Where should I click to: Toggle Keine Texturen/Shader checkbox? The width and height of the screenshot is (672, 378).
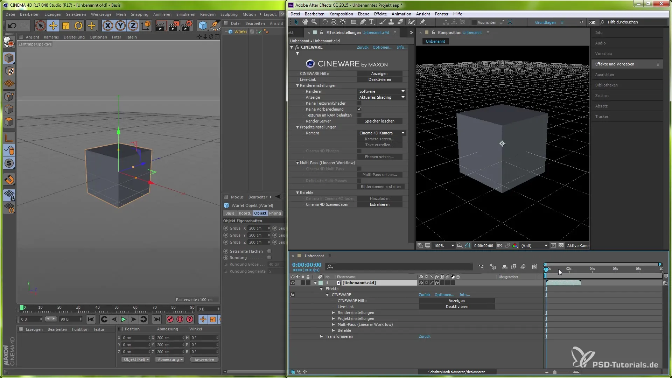(359, 103)
